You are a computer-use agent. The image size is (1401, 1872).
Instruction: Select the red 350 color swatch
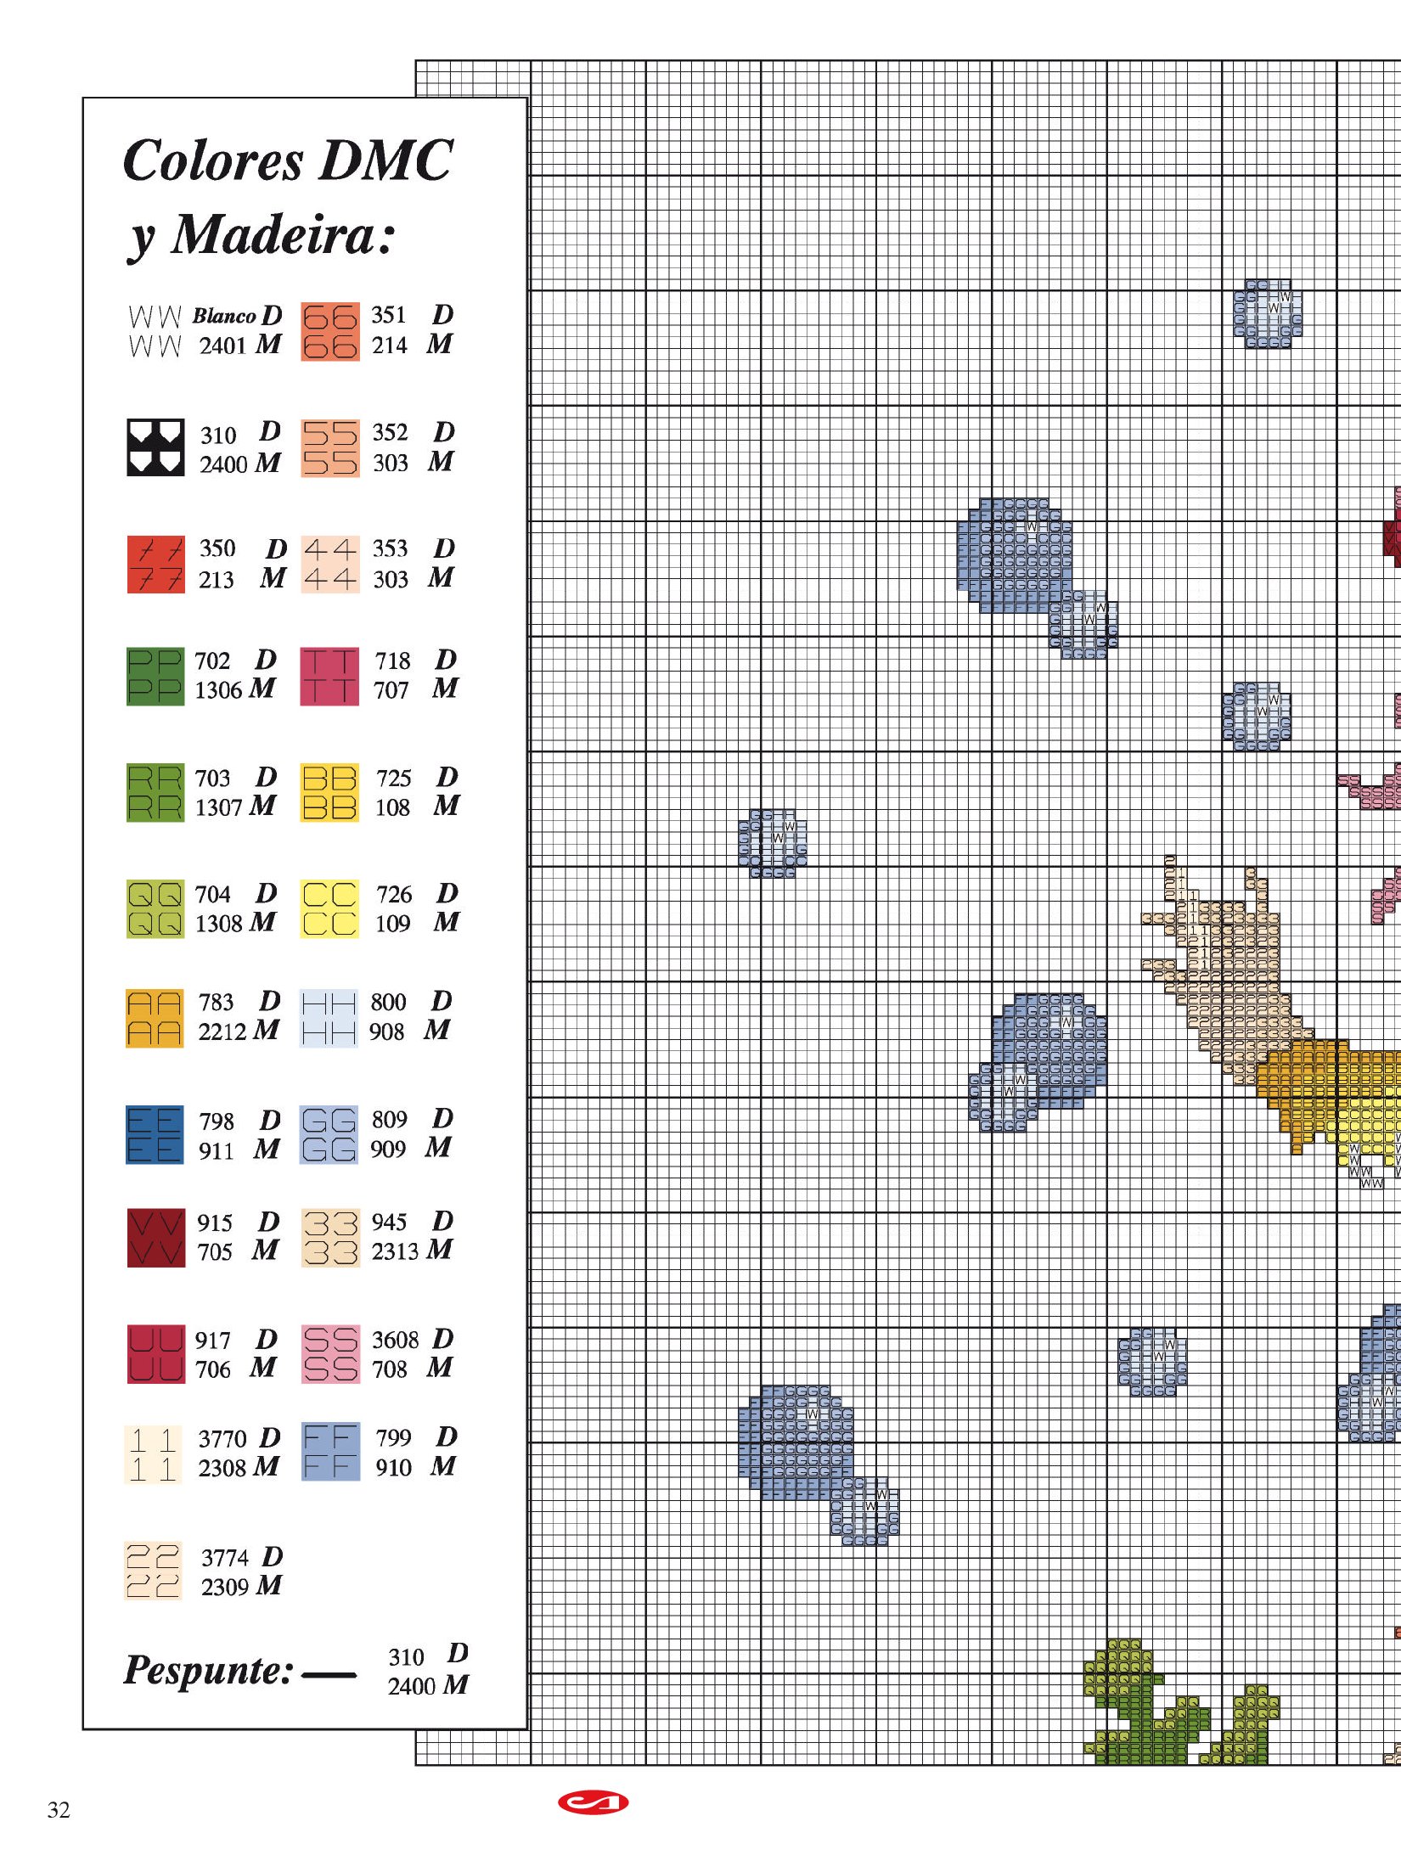(x=155, y=565)
